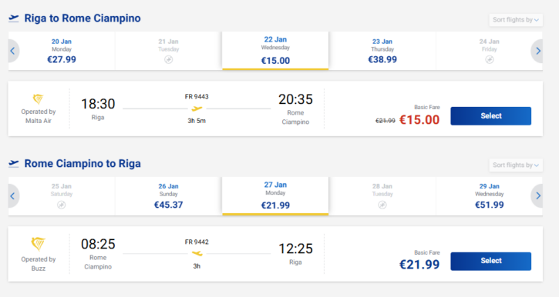The image size is (559, 297).
Task: Show earlier dates for Rome to Riga
Action: click(13, 196)
